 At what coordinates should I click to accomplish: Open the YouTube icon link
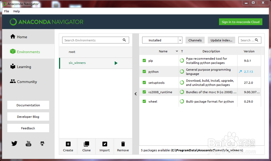click(x=28, y=143)
